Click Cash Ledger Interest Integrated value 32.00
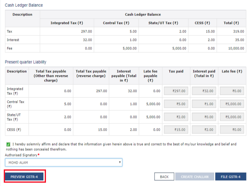This screenshot has height=186, width=247. tap(87, 40)
